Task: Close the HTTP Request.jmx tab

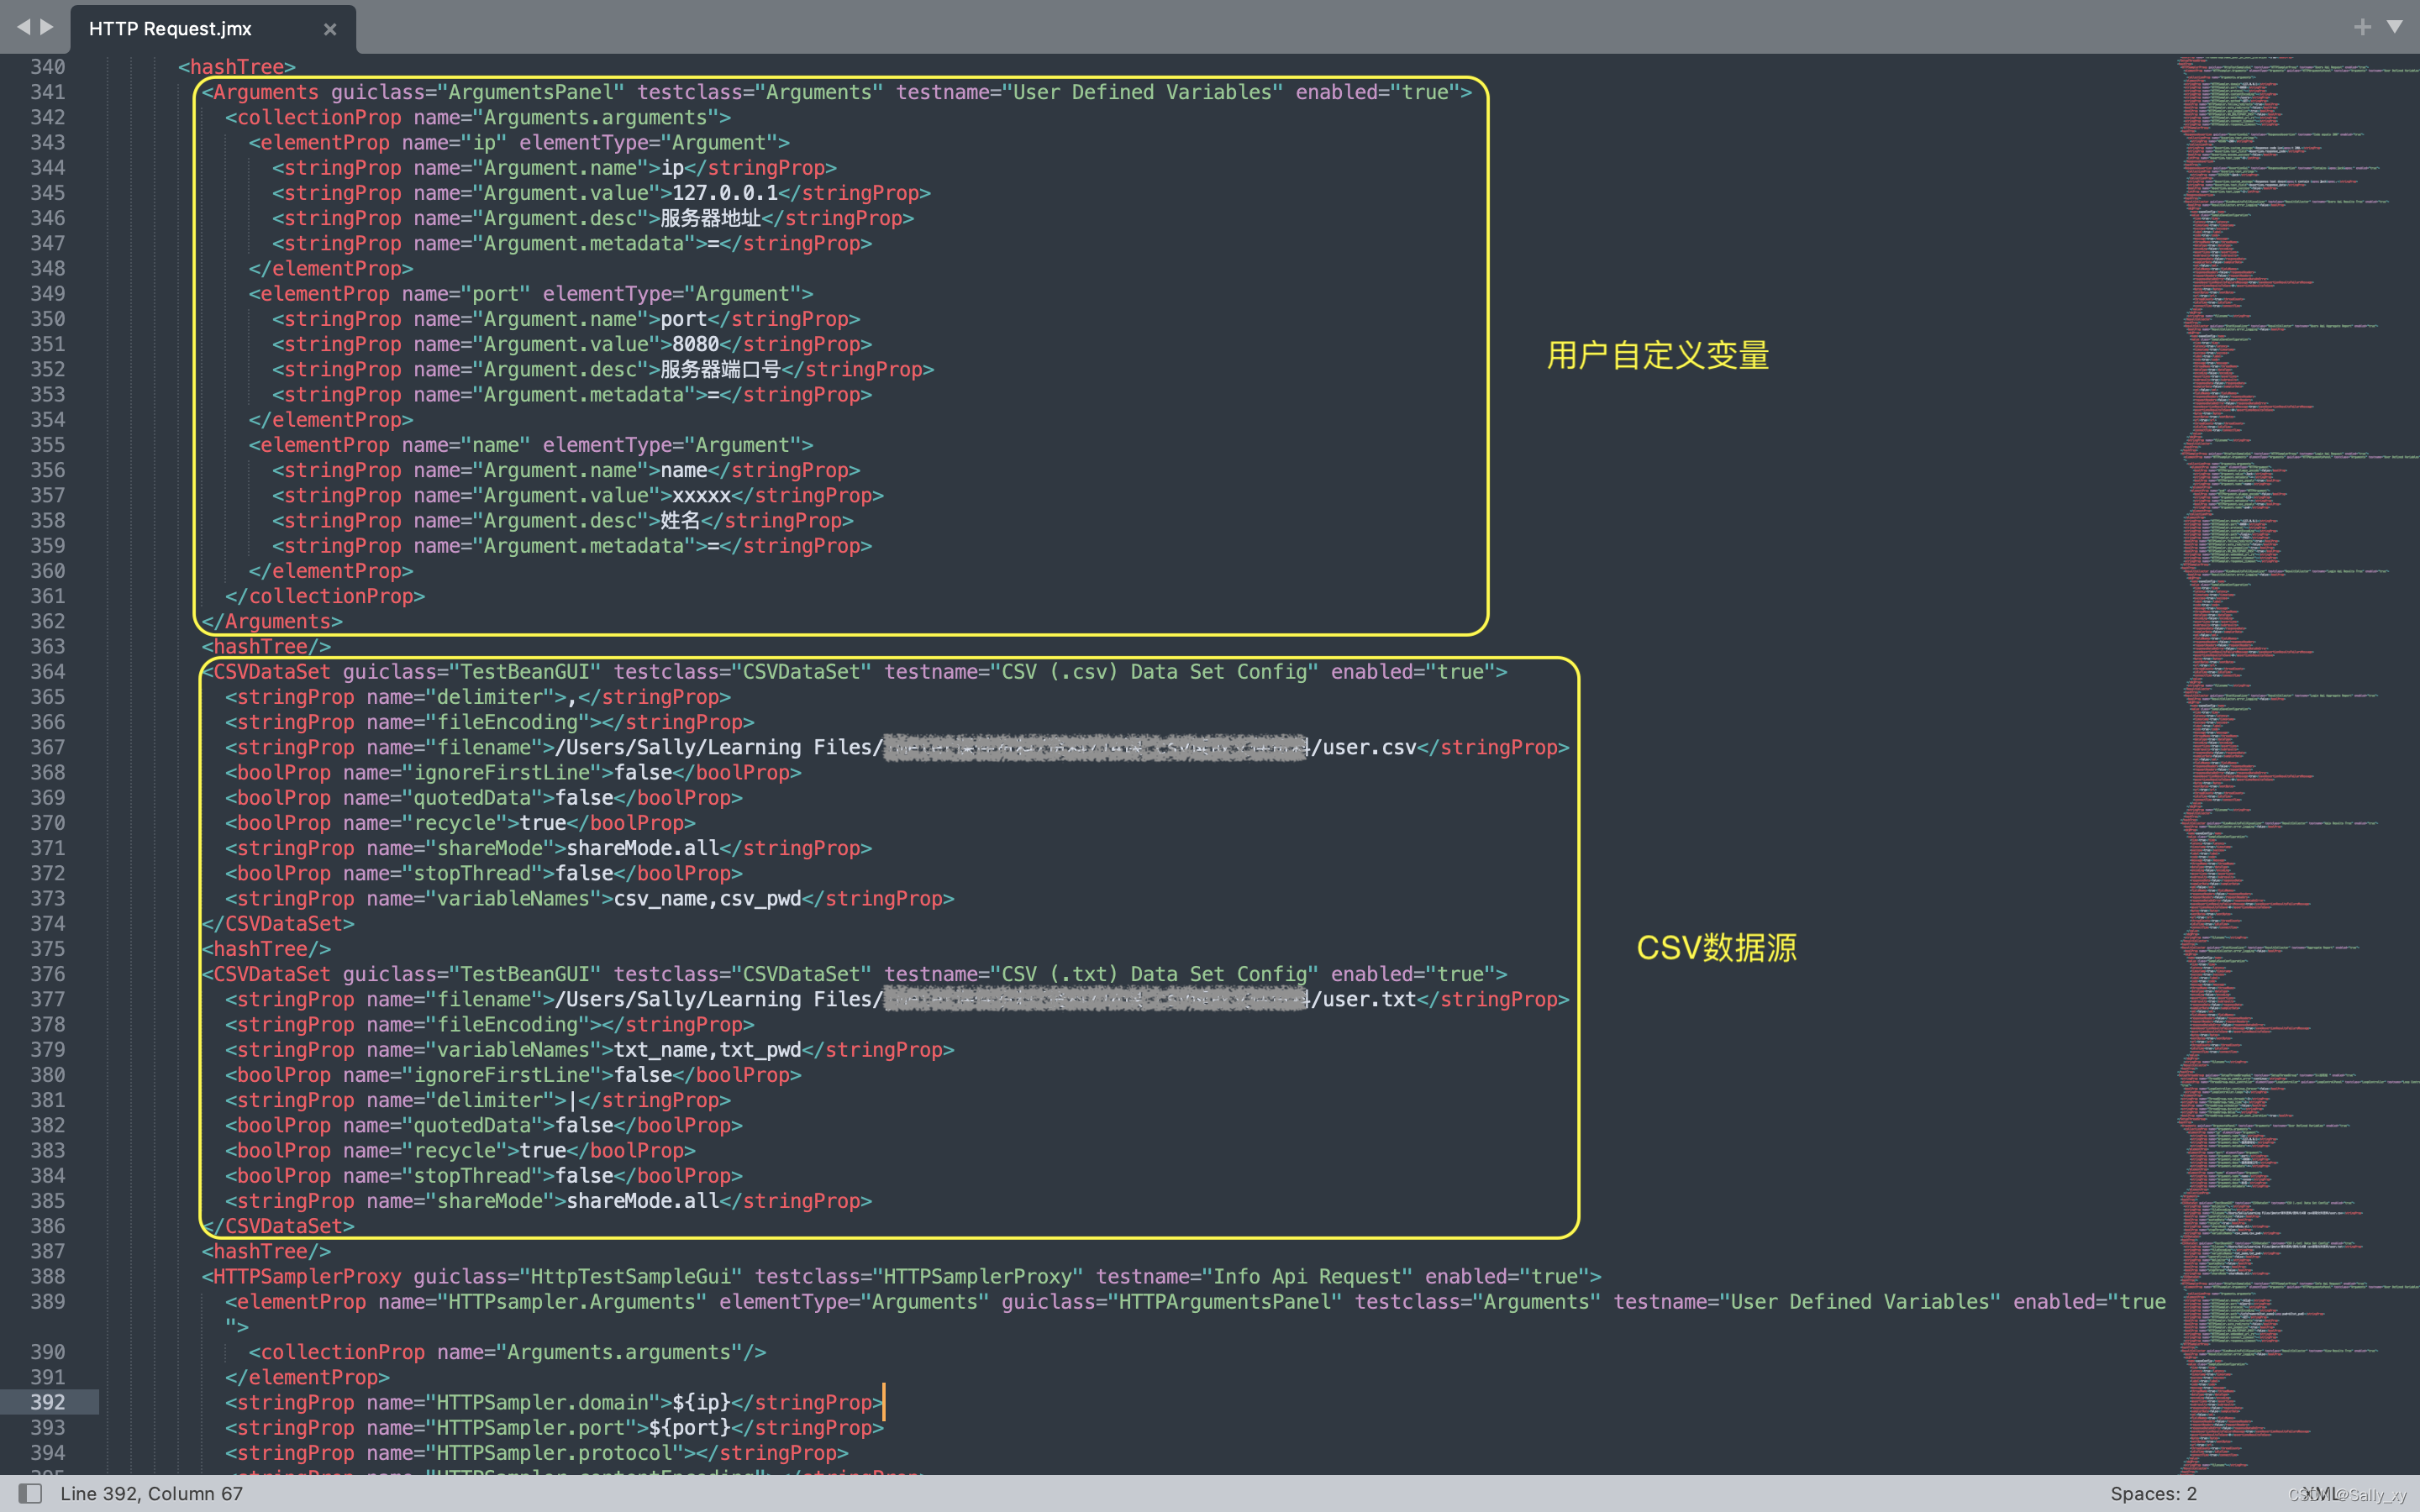Action: coord(330,29)
